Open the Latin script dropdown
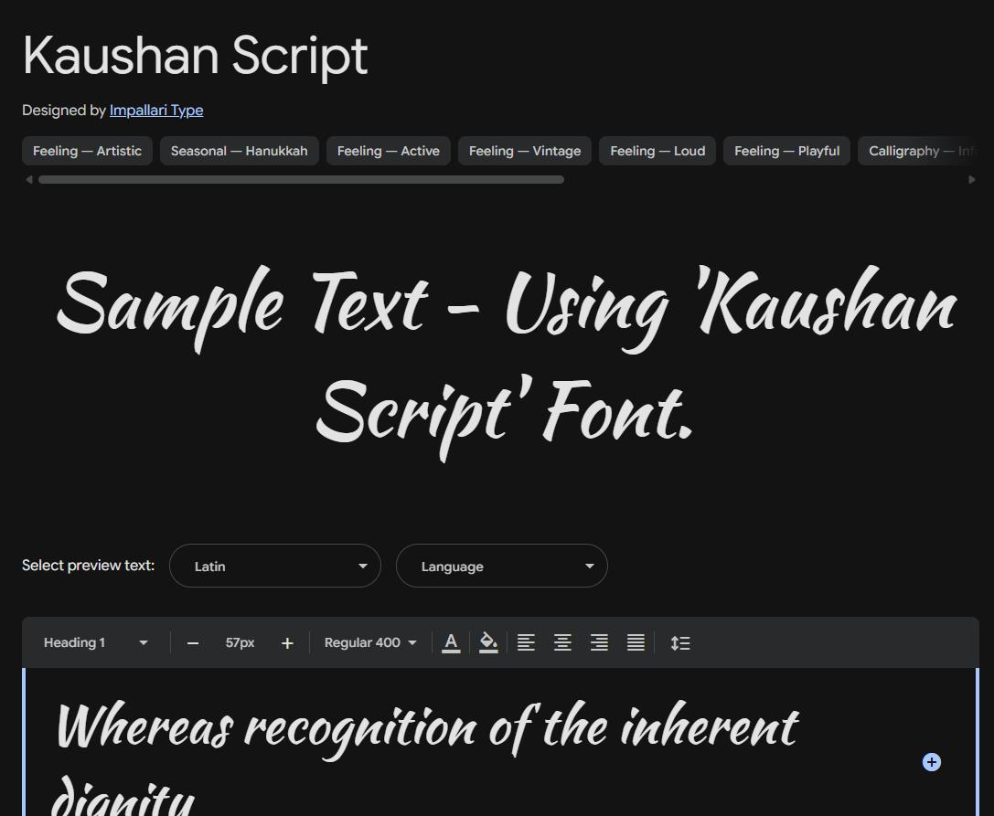 click(275, 566)
